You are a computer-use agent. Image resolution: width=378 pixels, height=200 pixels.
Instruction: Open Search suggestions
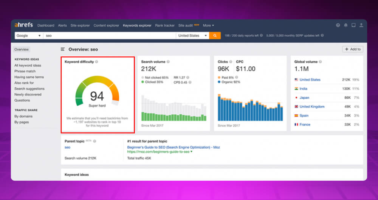coord(29,89)
